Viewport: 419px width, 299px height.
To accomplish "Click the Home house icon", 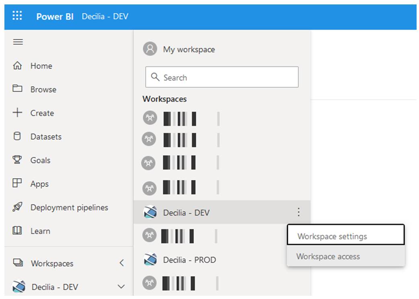I will 17,66.
